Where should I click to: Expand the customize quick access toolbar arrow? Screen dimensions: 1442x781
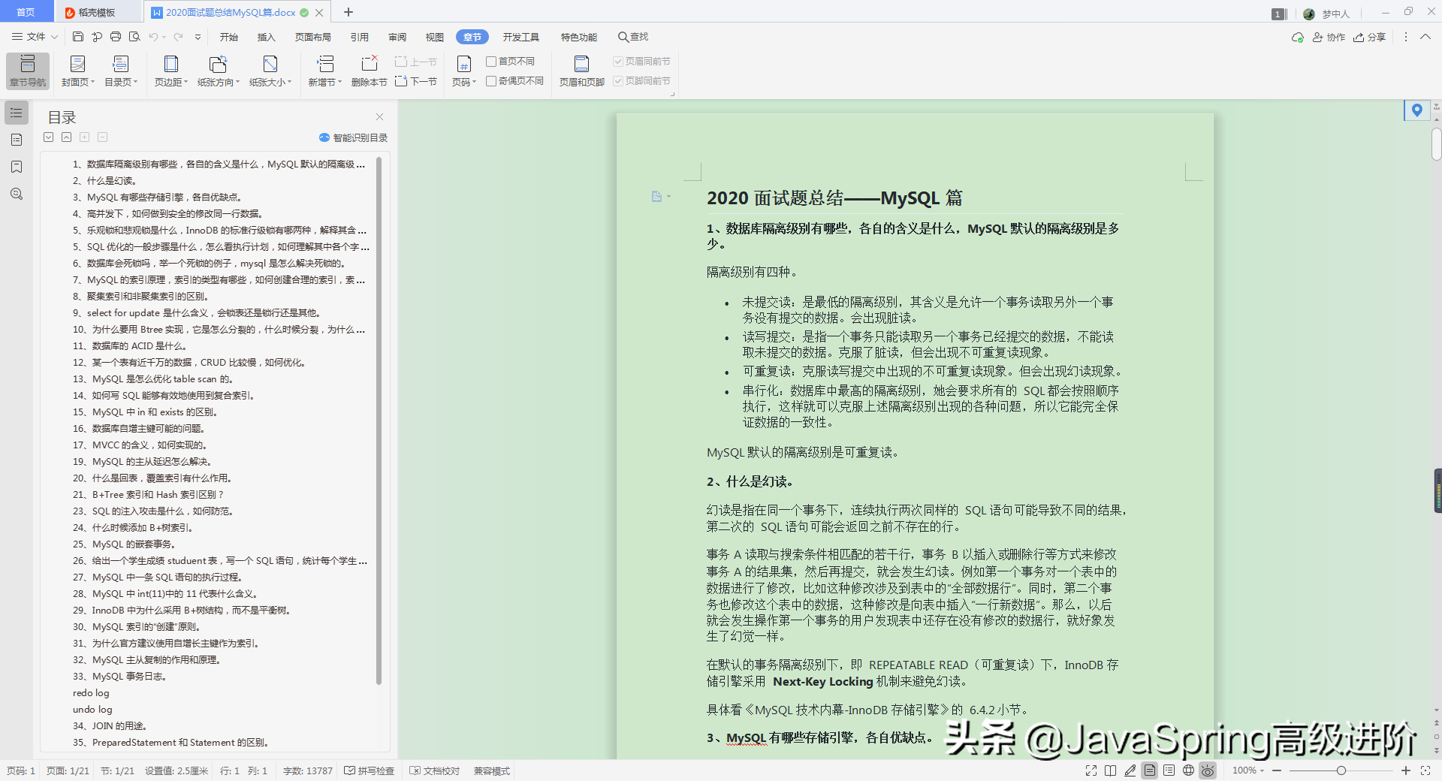198,37
